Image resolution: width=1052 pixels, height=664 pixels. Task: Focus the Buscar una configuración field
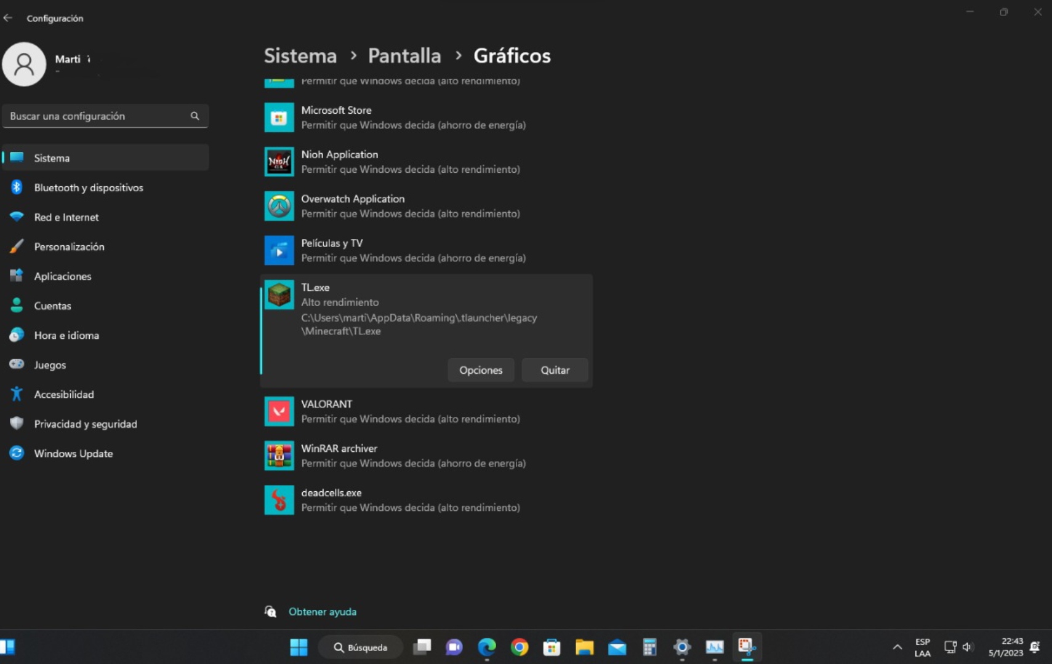(98, 116)
